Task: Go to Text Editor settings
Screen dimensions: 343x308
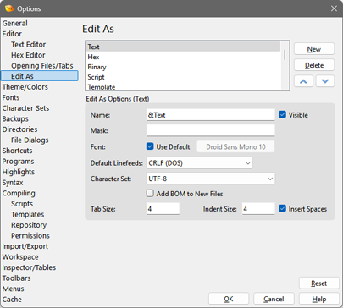Action: tap(28, 45)
